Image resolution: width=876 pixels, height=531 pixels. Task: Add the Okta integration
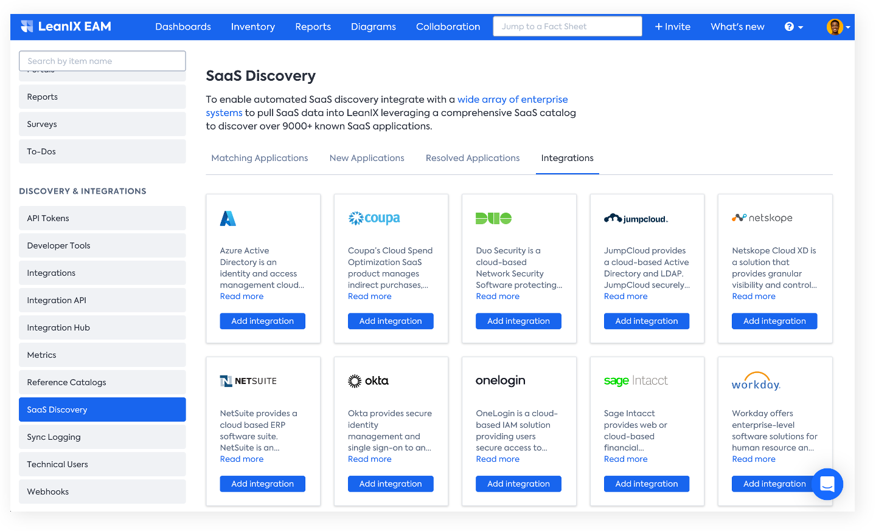click(391, 484)
